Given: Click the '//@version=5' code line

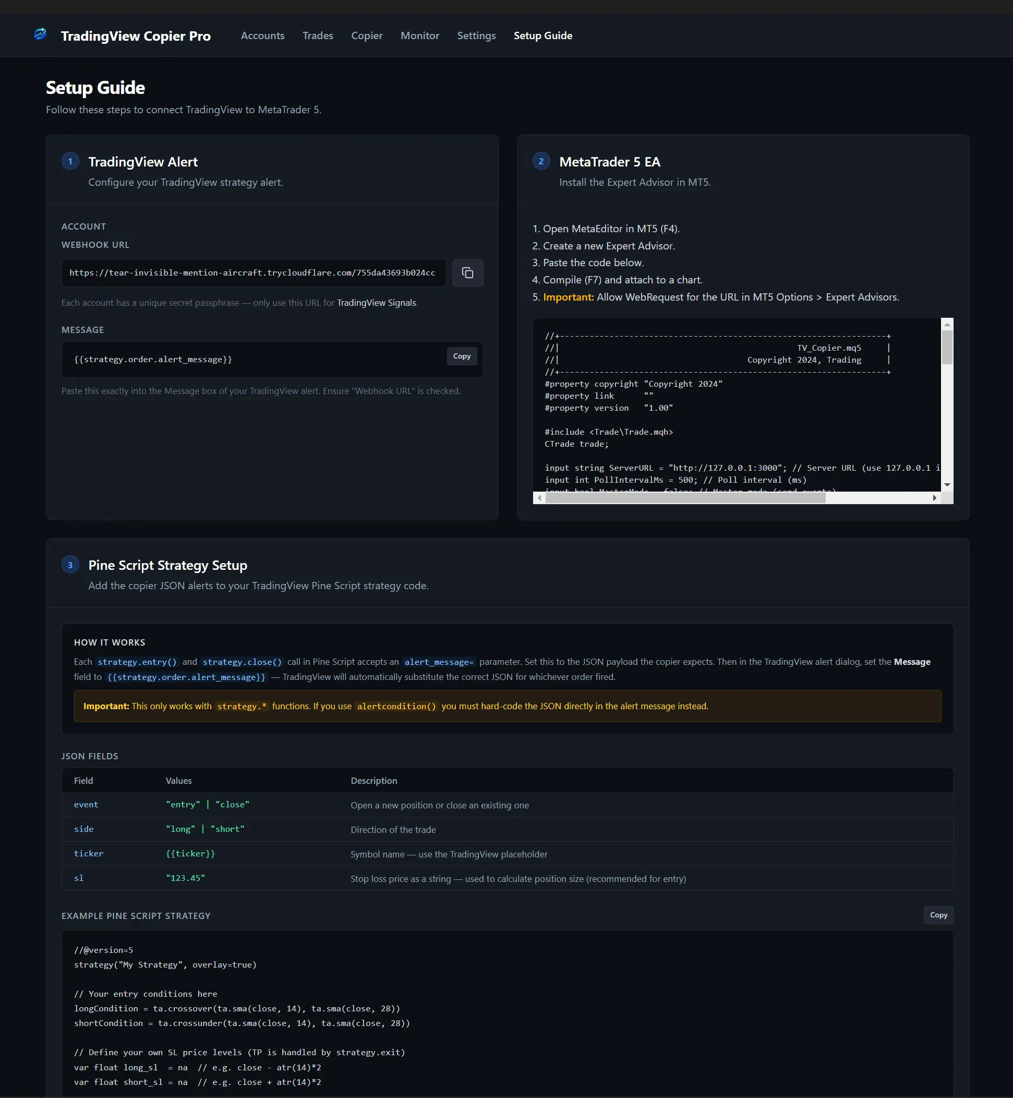Looking at the screenshot, I should [x=104, y=950].
